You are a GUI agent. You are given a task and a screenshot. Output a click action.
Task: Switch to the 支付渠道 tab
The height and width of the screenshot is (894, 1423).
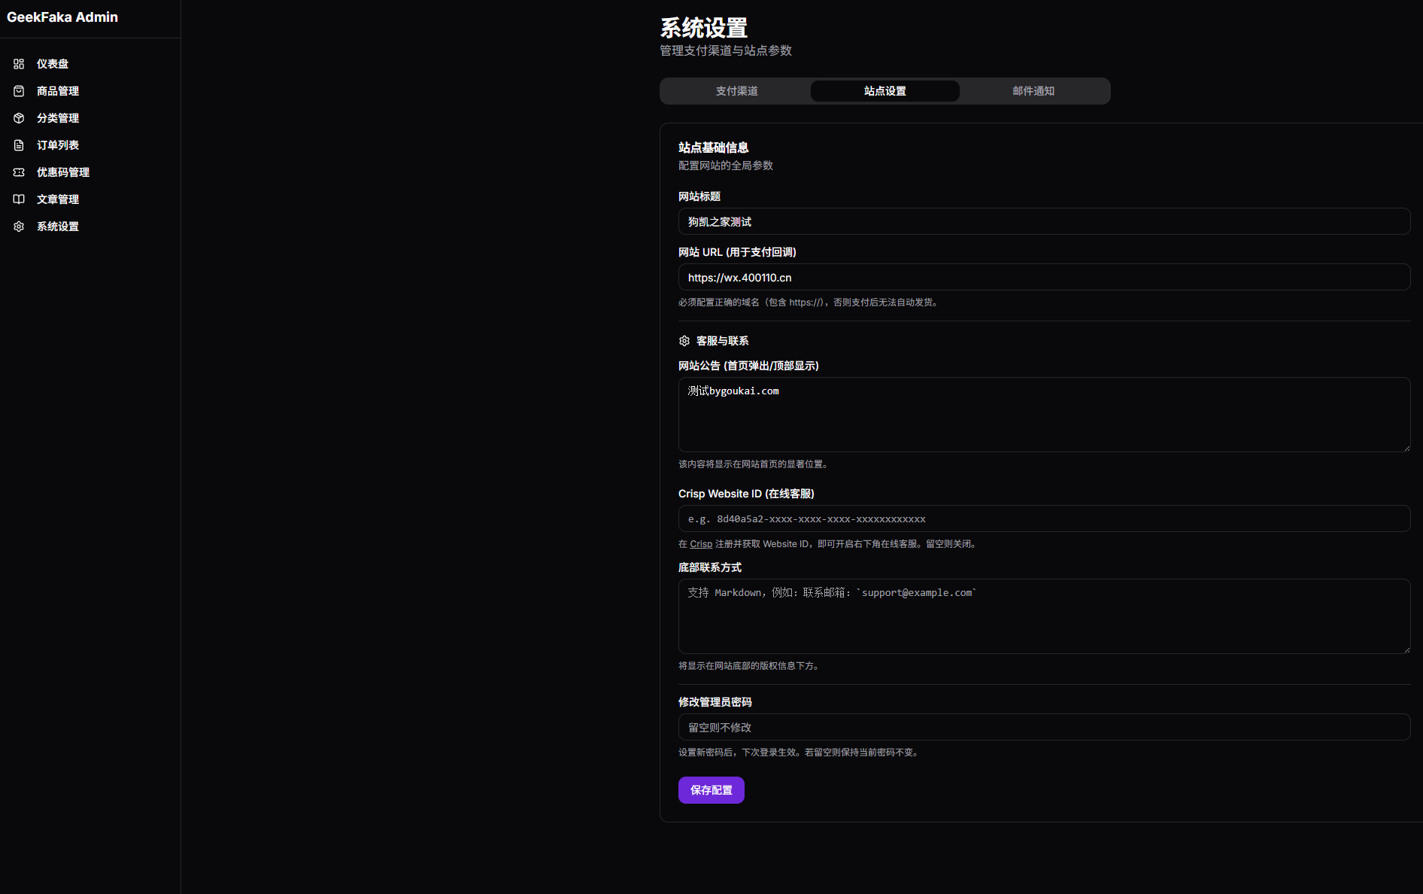[737, 91]
